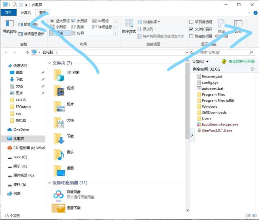Switch to details view in status bar
The width and height of the screenshot is (259, 220).
click(x=248, y=216)
